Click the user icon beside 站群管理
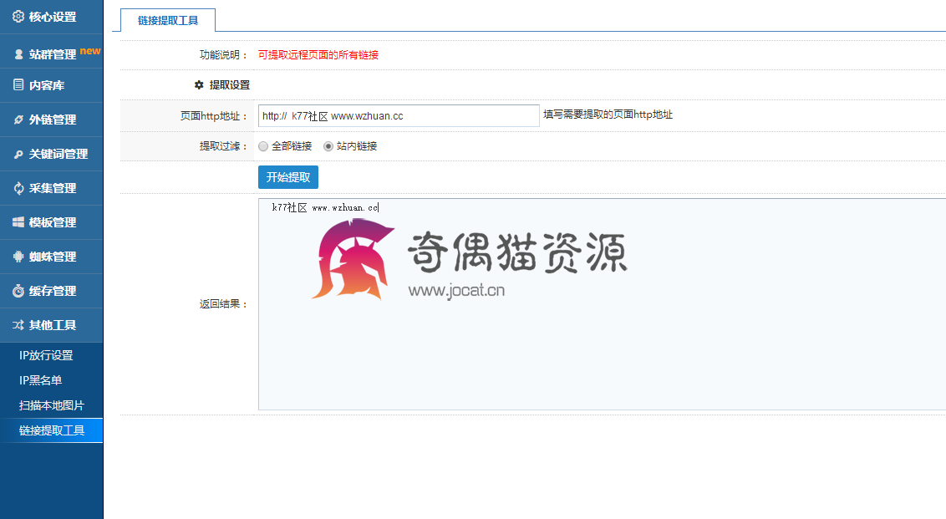This screenshot has width=946, height=519. point(18,54)
